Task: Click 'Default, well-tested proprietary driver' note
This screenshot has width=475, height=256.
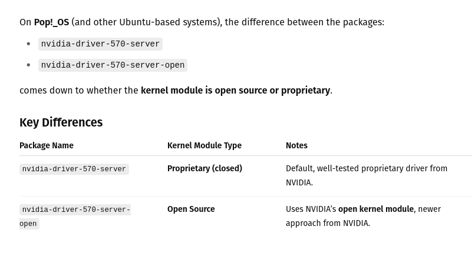Action: (342, 168)
